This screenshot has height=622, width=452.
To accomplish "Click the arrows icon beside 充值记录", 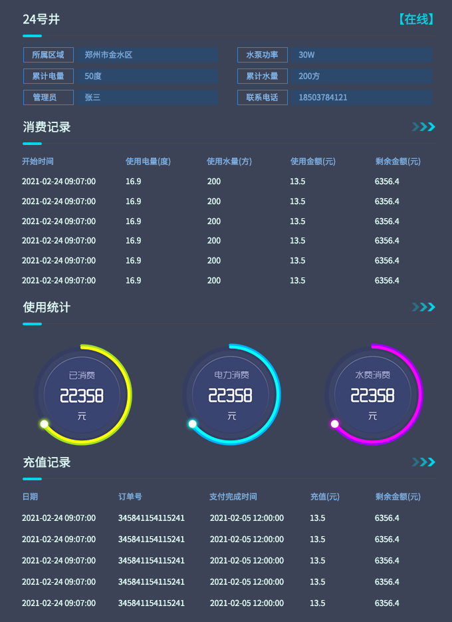I will point(423,462).
